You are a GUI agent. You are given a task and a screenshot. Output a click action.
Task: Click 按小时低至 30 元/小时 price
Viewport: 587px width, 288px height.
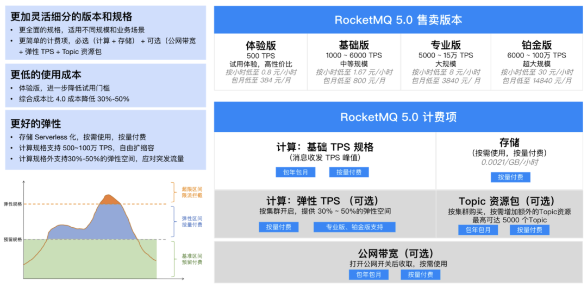[536, 72]
